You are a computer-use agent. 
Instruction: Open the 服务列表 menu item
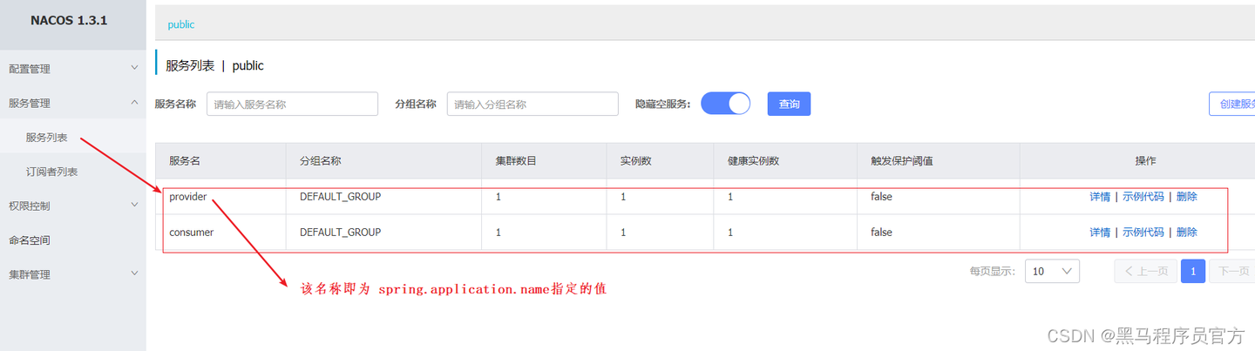tap(47, 138)
